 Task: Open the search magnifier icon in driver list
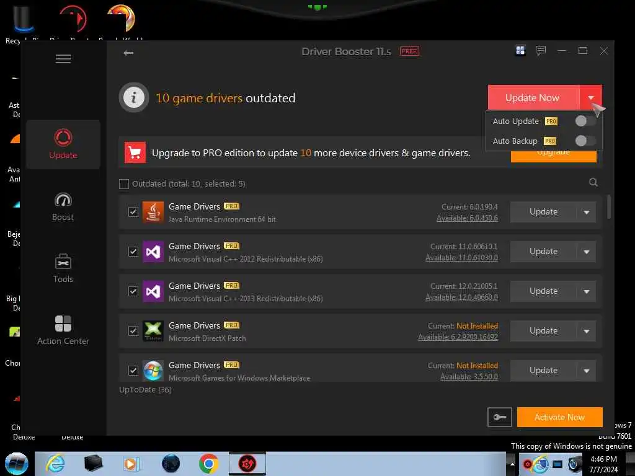(x=593, y=183)
